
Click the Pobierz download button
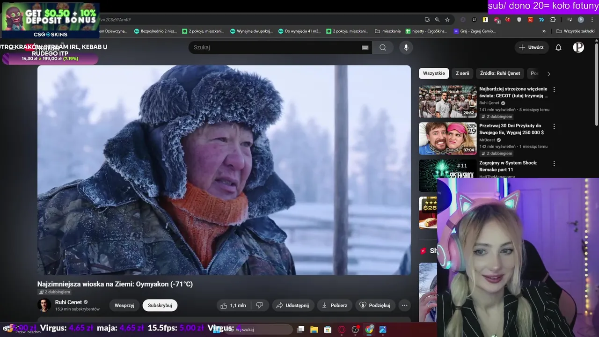[335, 305]
